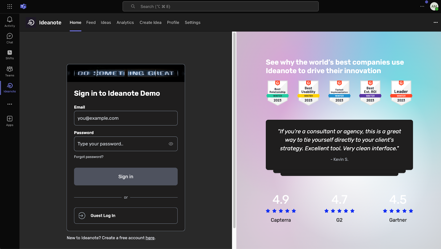This screenshot has height=249, width=441.
Task: Click the Best Usability G2 badge
Action: click(308, 93)
